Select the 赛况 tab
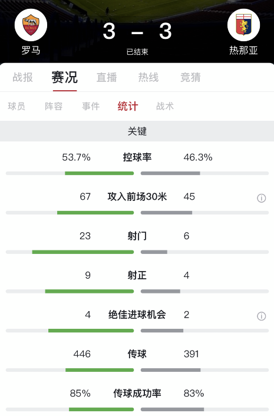This screenshot has width=274, height=416. (x=64, y=77)
